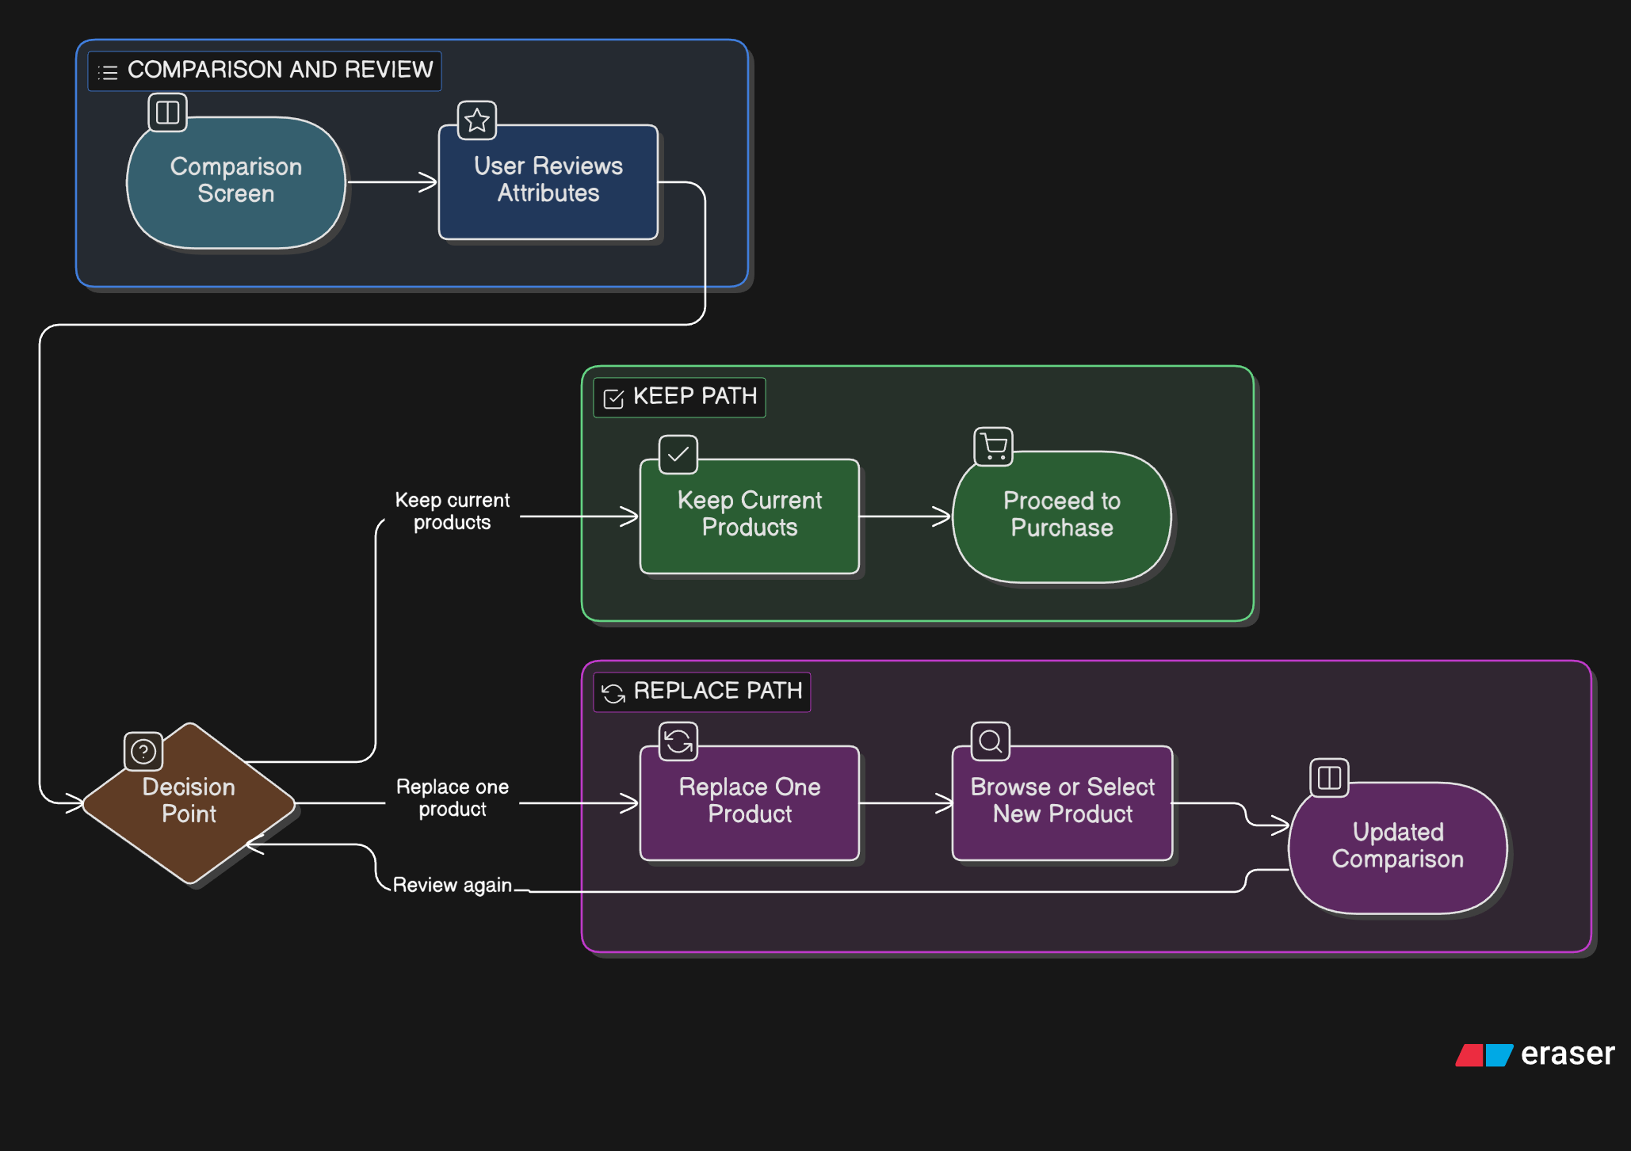The image size is (1631, 1151).
Task: Click the columns icon on Updated Comparison node
Action: click(x=1329, y=778)
